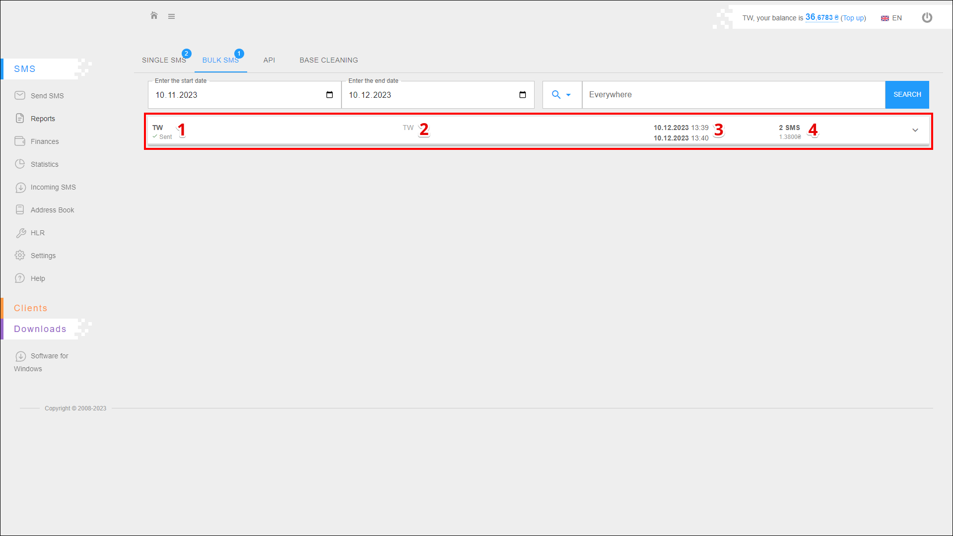Open Incoming SMS in sidebar
The width and height of the screenshot is (953, 536).
pyautogui.click(x=53, y=187)
